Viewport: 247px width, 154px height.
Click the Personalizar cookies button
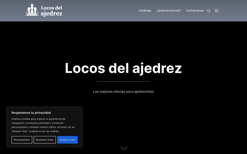(22, 140)
